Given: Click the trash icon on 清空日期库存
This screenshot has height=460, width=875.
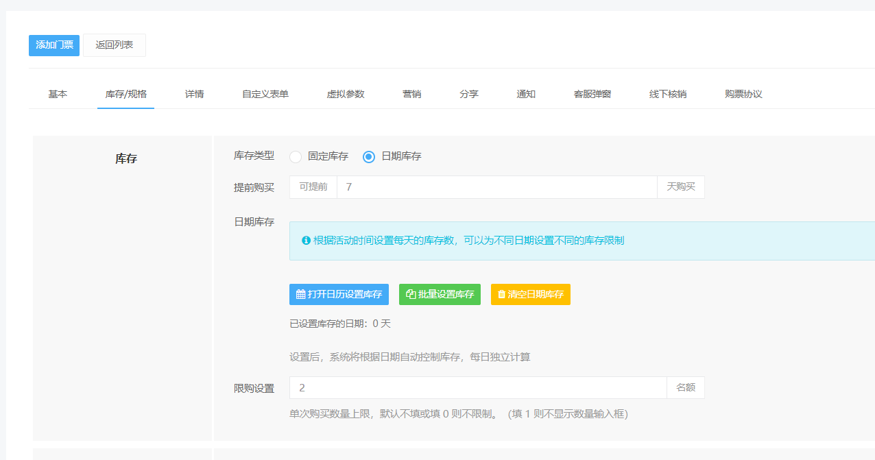Looking at the screenshot, I should pos(501,295).
